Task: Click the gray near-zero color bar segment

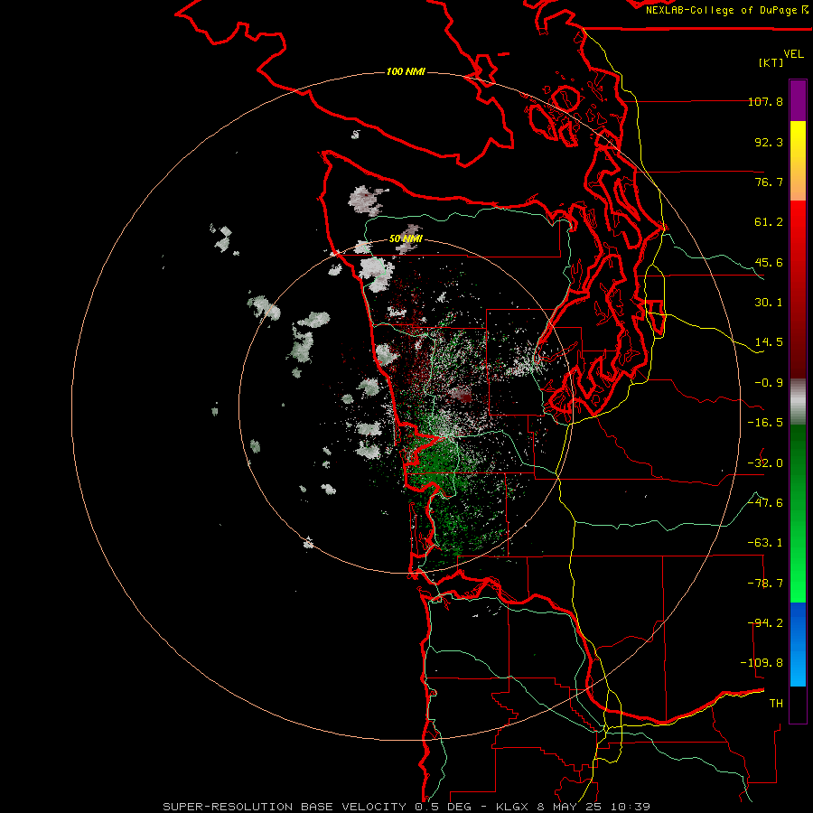Action: 798,402
